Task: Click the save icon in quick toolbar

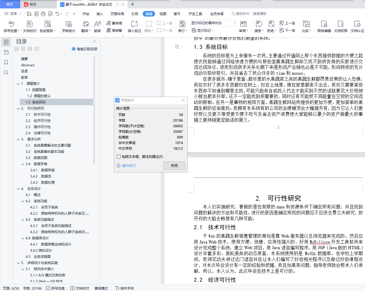Action: 29,14
